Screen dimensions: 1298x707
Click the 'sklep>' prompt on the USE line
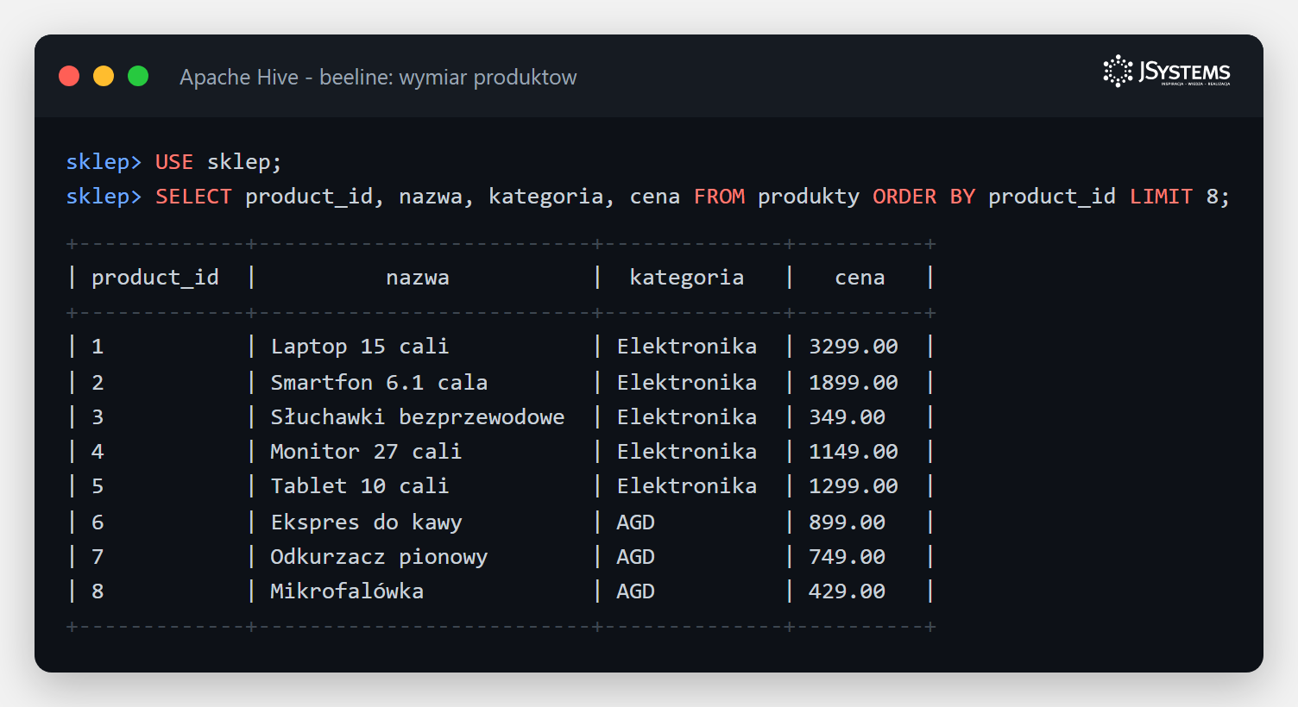104,162
